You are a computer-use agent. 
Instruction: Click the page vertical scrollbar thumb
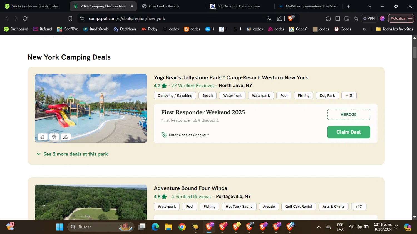[x=414, y=52]
